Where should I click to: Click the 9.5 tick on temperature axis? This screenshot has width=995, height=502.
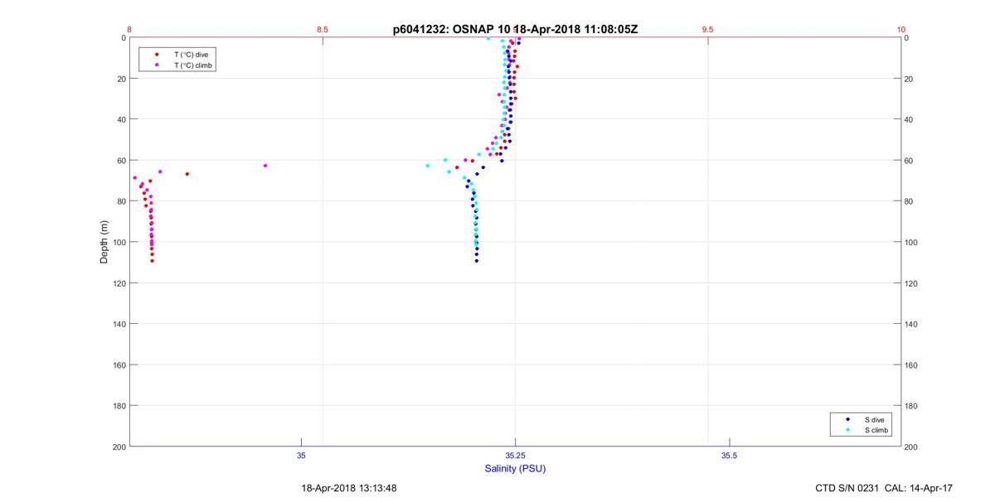(x=707, y=29)
